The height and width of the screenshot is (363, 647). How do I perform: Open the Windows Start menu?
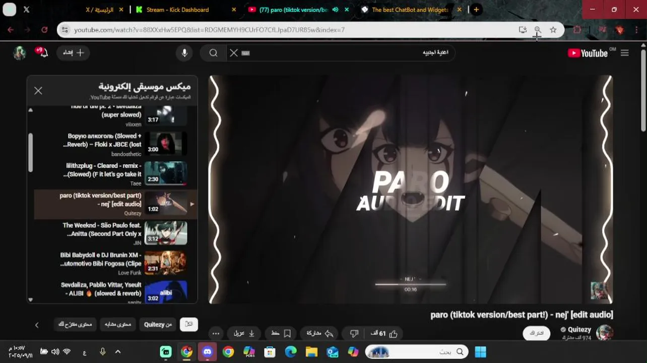coord(480,351)
